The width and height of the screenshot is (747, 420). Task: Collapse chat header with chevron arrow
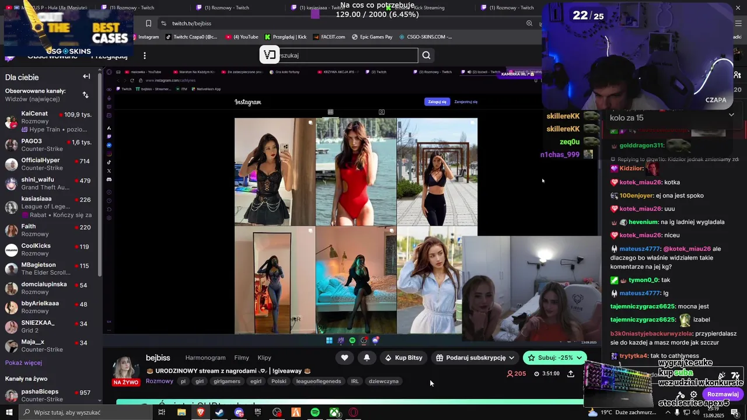(731, 115)
